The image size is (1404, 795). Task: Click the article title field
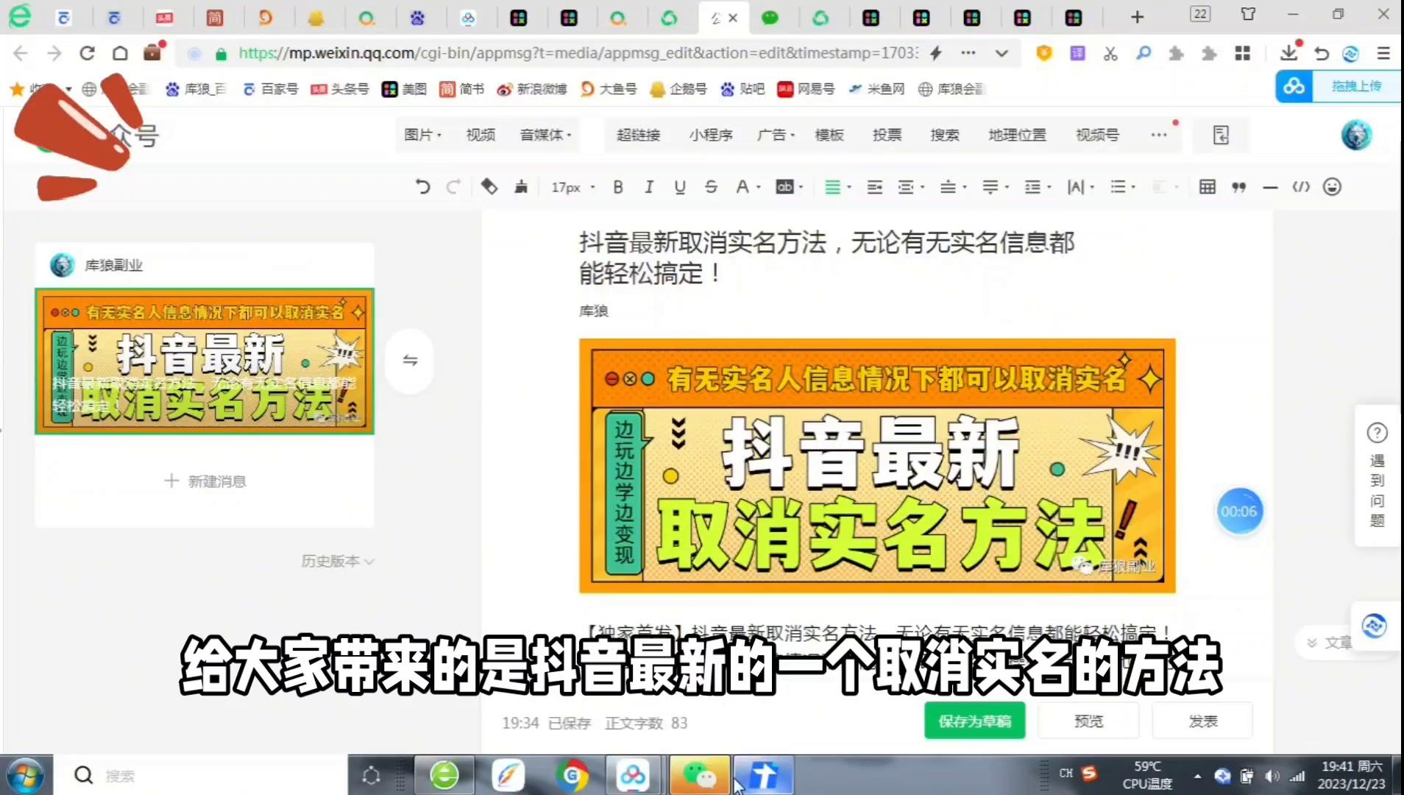point(826,258)
